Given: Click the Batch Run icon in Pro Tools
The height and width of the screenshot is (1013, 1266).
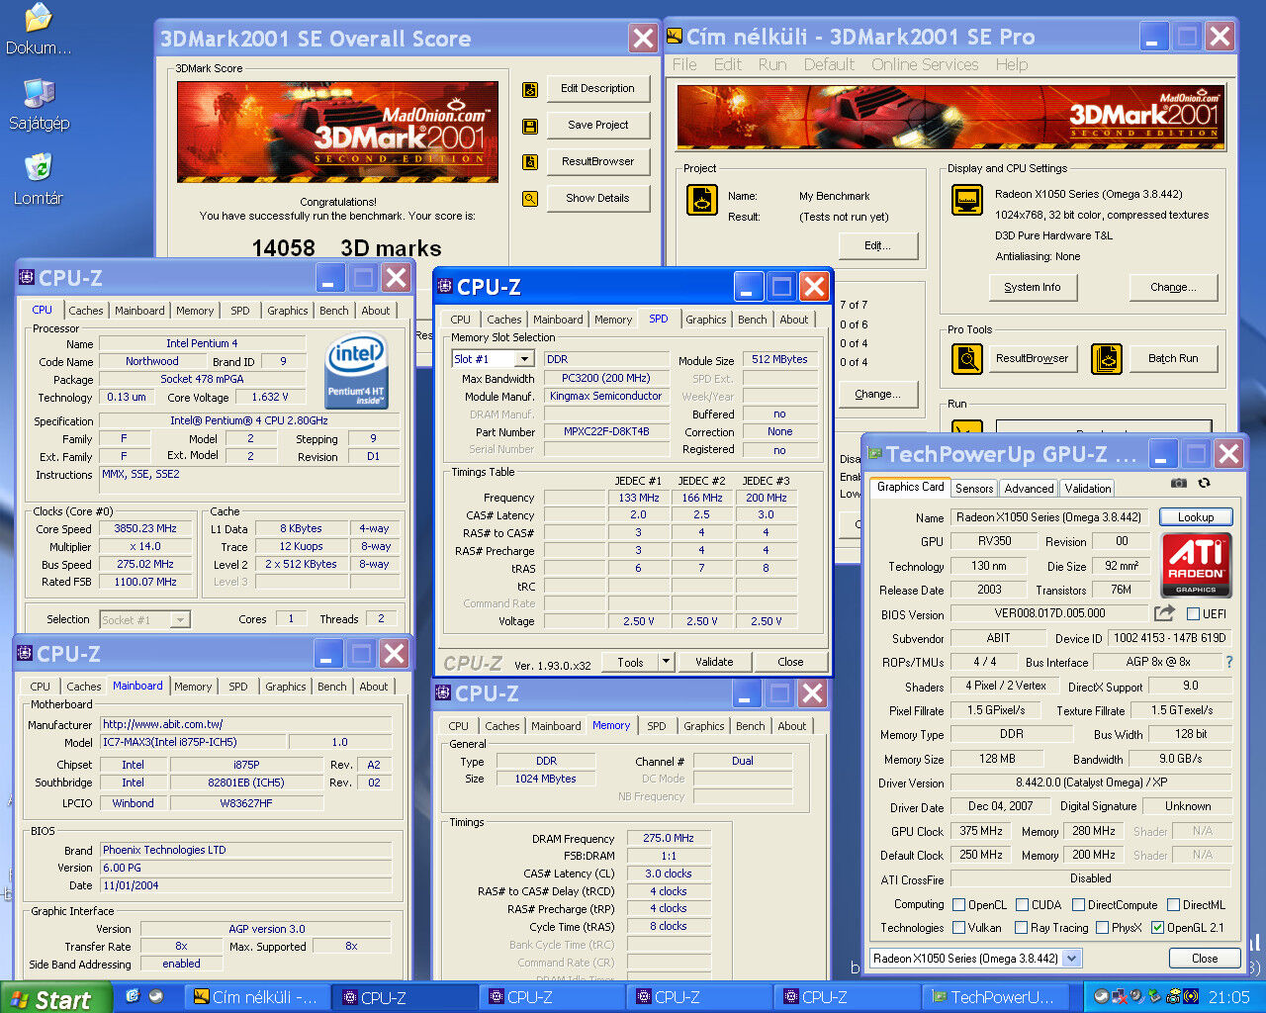Looking at the screenshot, I should (x=1107, y=358).
